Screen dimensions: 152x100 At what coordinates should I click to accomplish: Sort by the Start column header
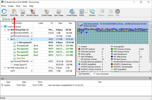[x=60, y=23]
